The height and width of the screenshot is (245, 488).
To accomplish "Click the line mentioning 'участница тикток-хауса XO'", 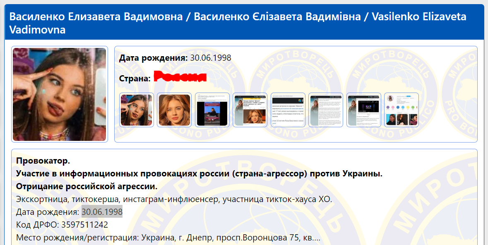I will [x=174, y=200].
